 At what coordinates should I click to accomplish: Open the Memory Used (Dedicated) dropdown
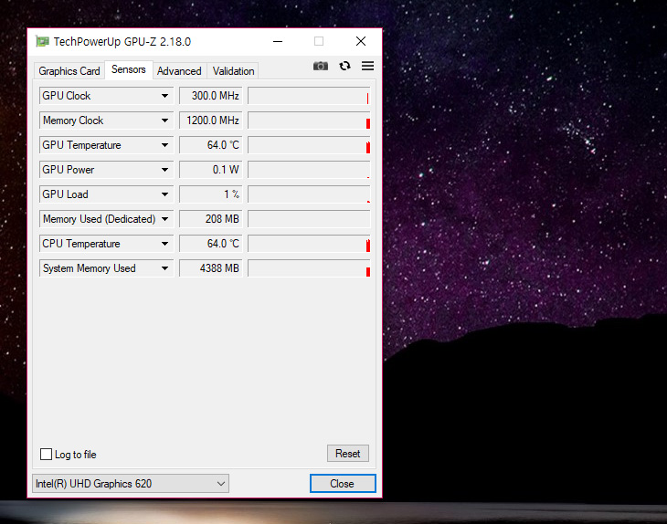point(164,219)
